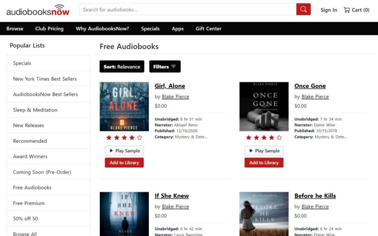Viewport: 378px width, 236px height.
Task: Open the Filters button
Action: click(x=165, y=66)
